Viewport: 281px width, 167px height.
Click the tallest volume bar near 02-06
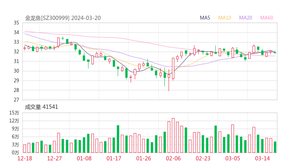(173, 135)
